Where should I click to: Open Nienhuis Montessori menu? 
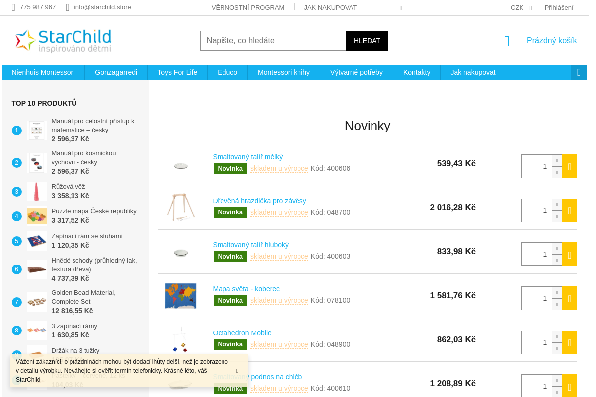click(43, 72)
